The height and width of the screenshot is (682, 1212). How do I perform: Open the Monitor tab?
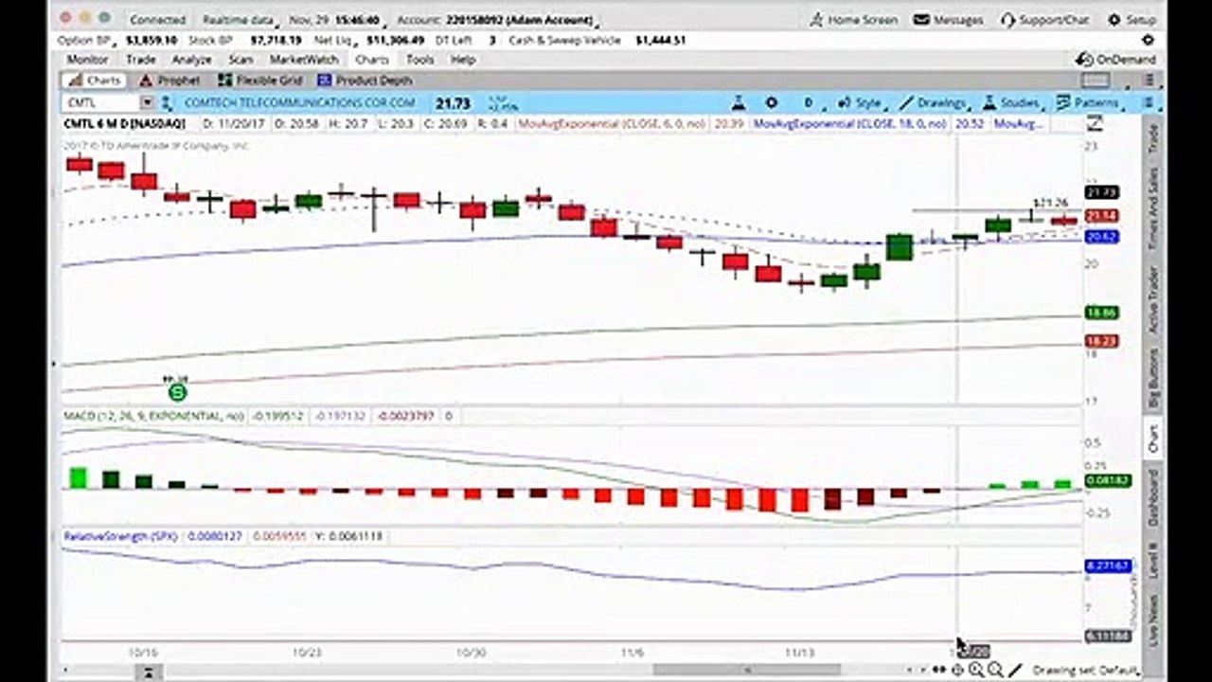pyautogui.click(x=87, y=60)
